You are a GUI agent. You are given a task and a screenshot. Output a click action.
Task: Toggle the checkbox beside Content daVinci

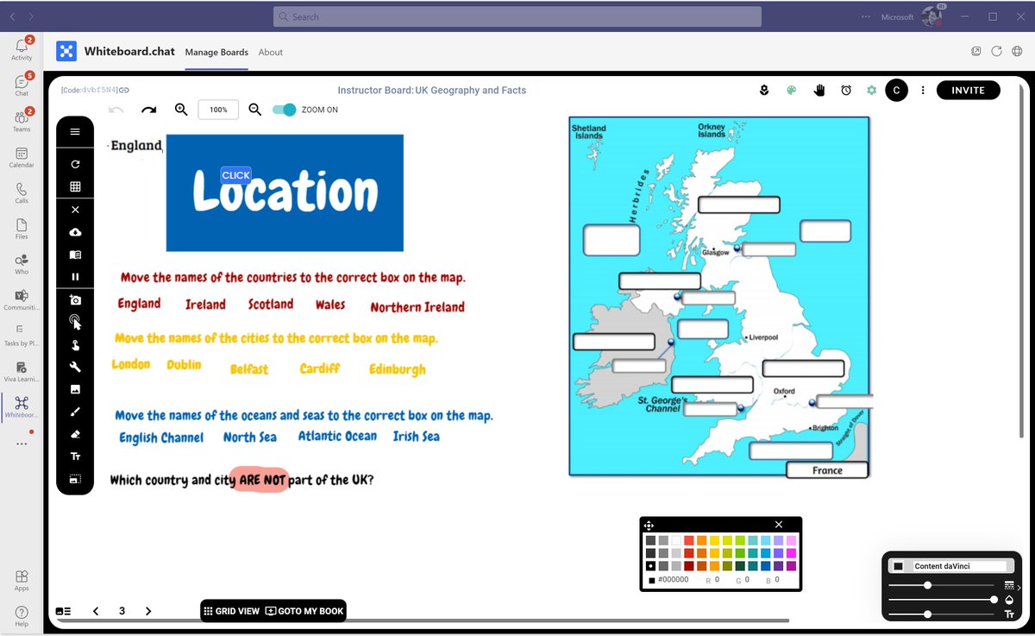(899, 565)
